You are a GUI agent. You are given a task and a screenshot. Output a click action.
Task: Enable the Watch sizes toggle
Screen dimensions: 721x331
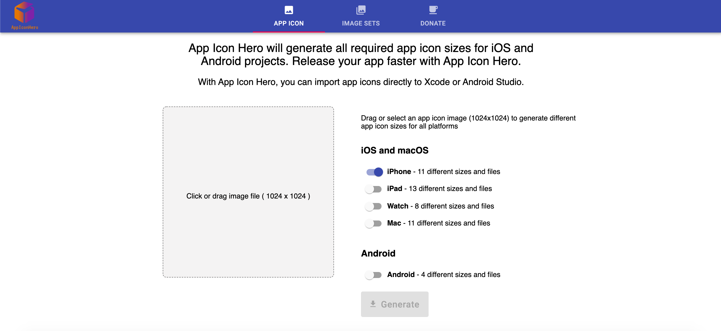tap(373, 206)
